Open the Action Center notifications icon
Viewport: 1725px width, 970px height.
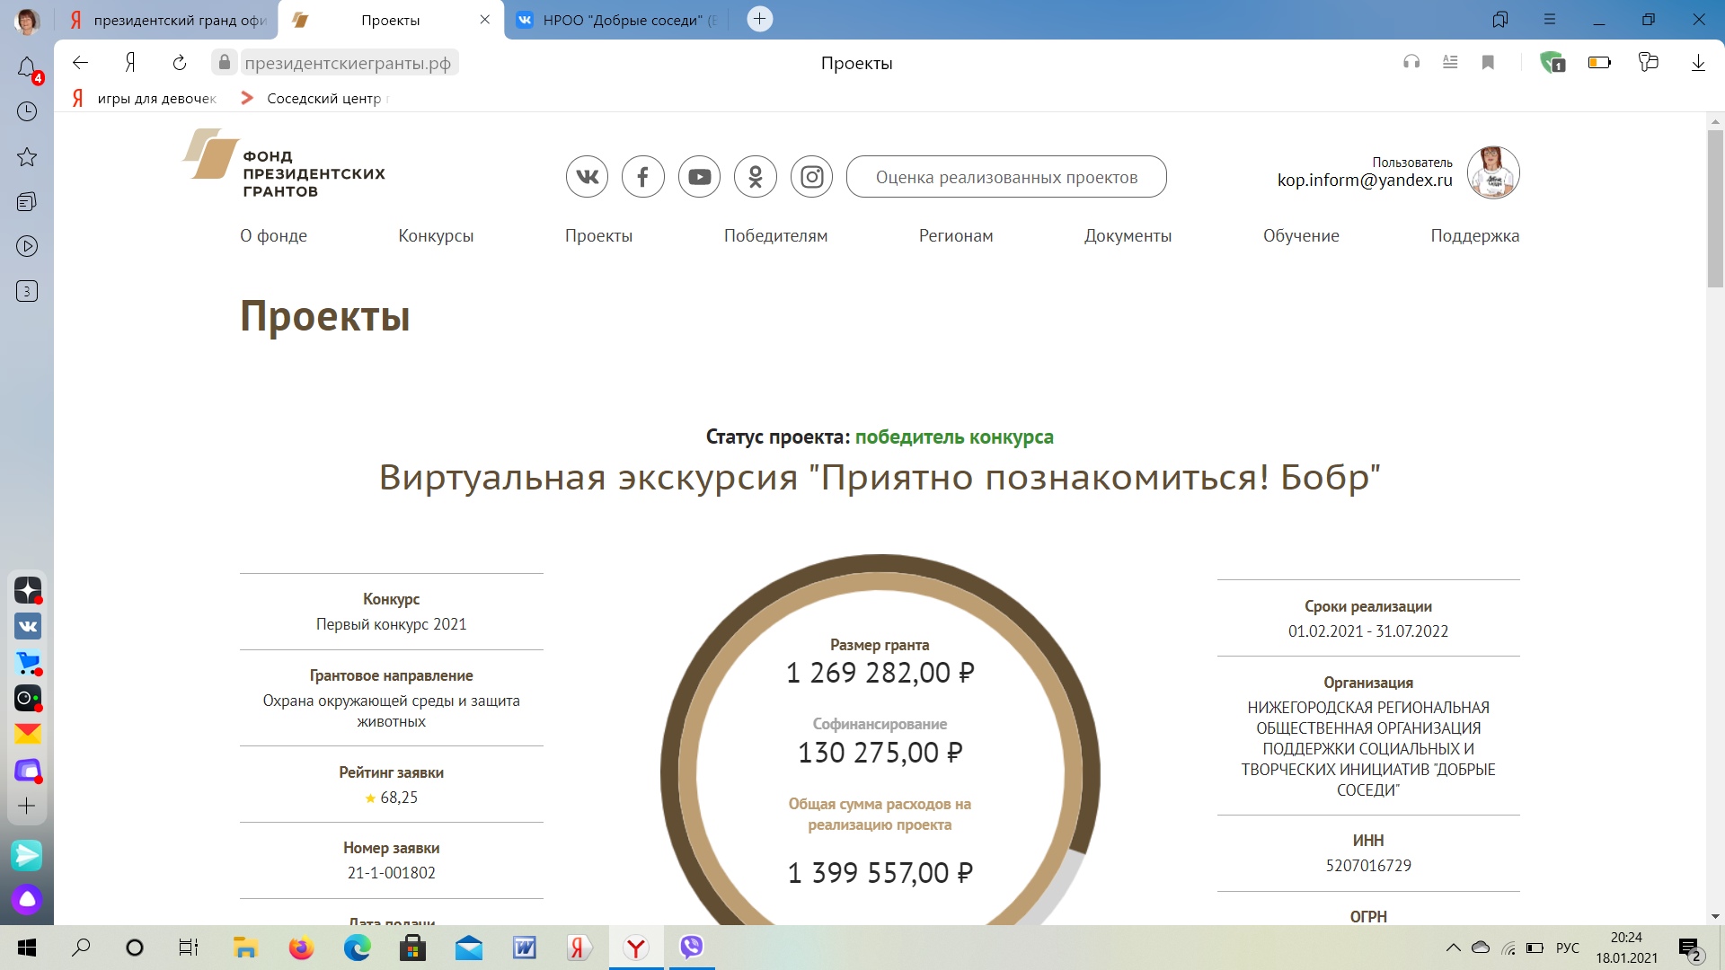click(1689, 948)
